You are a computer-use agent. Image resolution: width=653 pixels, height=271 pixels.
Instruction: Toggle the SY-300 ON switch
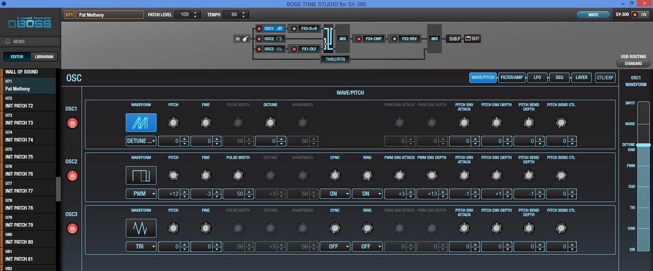click(640, 15)
